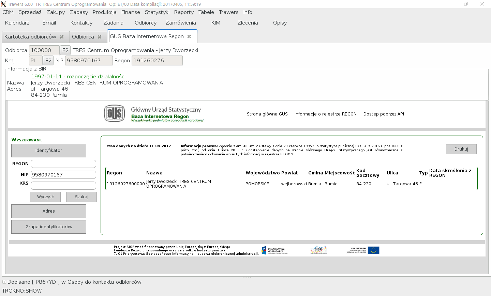Click the Innowacyjna Gospodarka logo
Viewport: 491px width, 296px height.
[x=274, y=250]
